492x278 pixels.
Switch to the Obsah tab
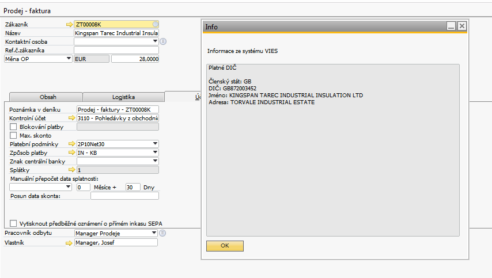(48, 97)
